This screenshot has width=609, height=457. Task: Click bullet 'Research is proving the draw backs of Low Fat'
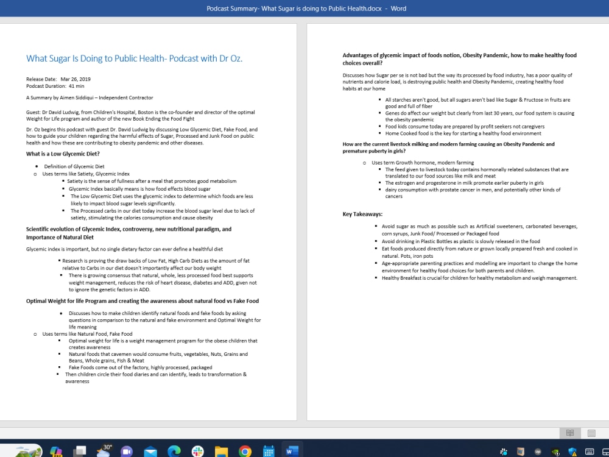[156, 264]
